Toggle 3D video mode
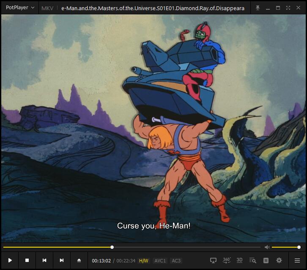This screenshot has height=270, width=307. point(239,260)
